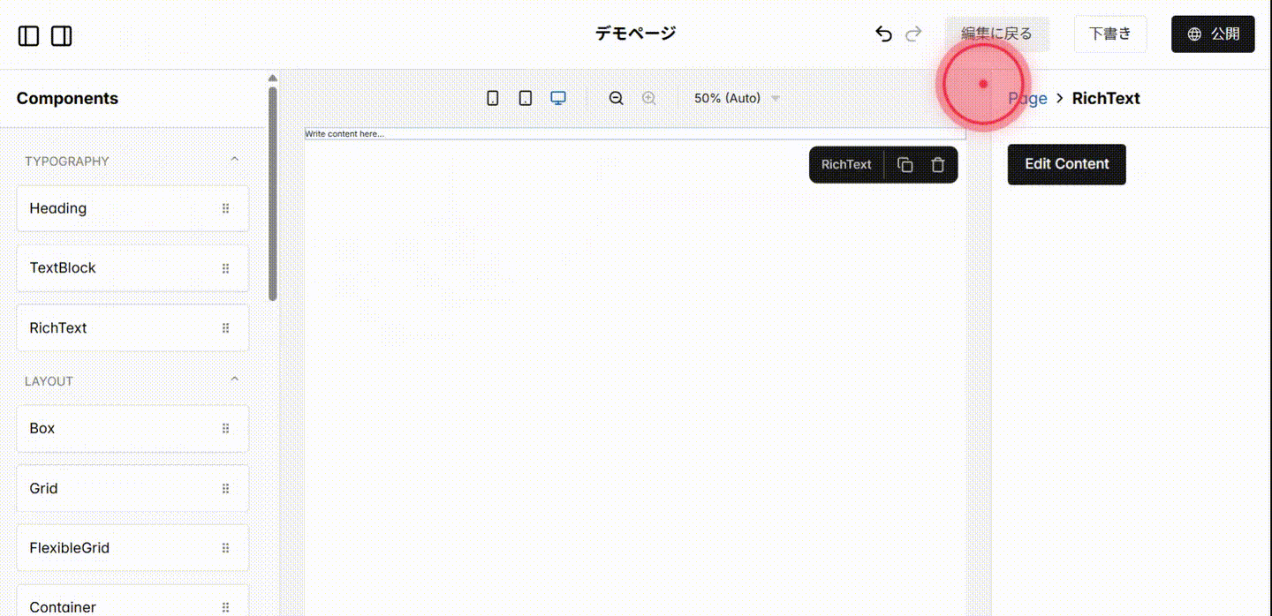Select the desktop preview icon
The height and width of the screenshot is (616, 1272).
[558, 97]
